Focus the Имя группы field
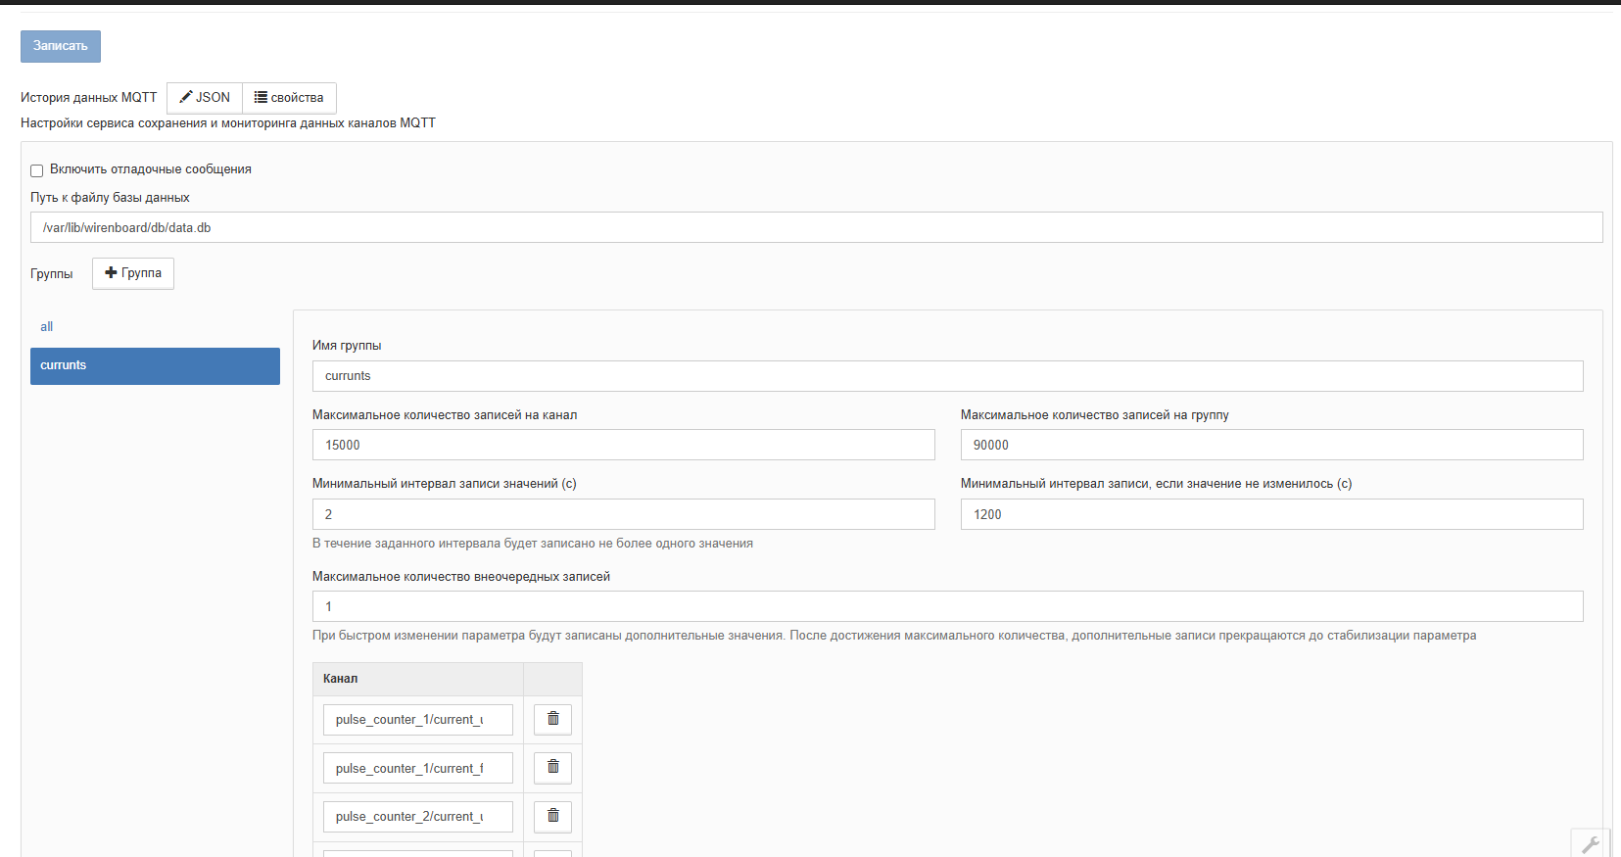Viewport: 1621px width, 857px height. point(947,376)
